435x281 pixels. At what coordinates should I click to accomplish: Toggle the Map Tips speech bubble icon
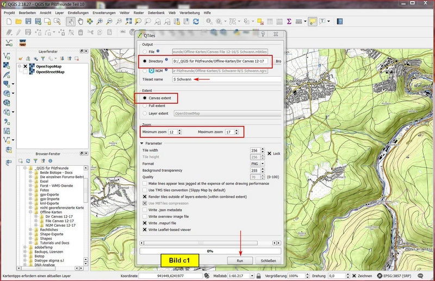(x=313, y=21)
